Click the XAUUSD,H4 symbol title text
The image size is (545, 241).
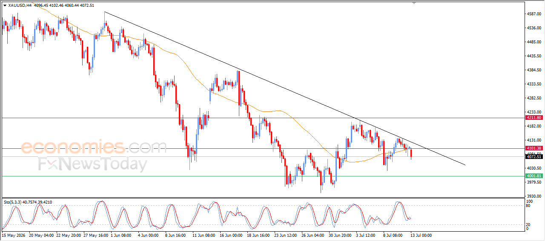(20, 6)
